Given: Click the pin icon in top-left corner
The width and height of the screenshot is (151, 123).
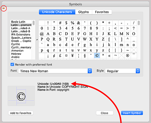Looking at the screenshot, I should 3,8.
